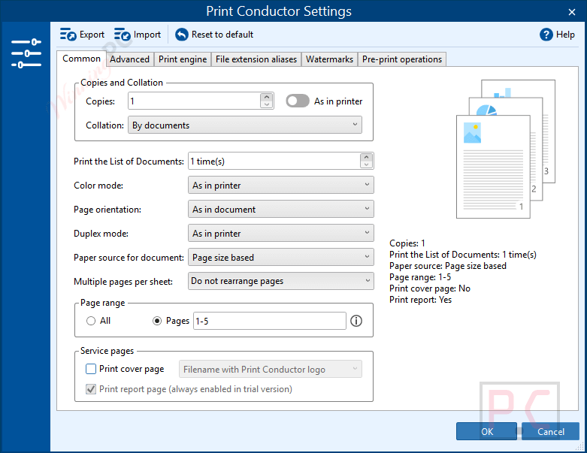Switch to the Pre-print operations tab
587x453 pixels.
[x=402, y=59]
